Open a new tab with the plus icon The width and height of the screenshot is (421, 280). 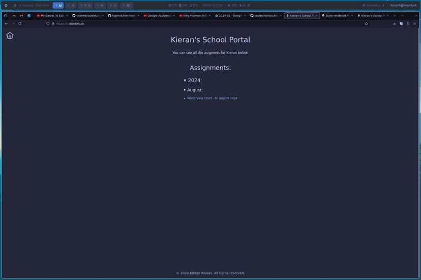pyautogui.click(x=395, y=16)
